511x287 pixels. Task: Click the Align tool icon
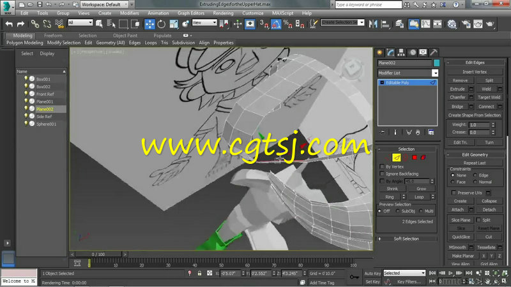385,24
